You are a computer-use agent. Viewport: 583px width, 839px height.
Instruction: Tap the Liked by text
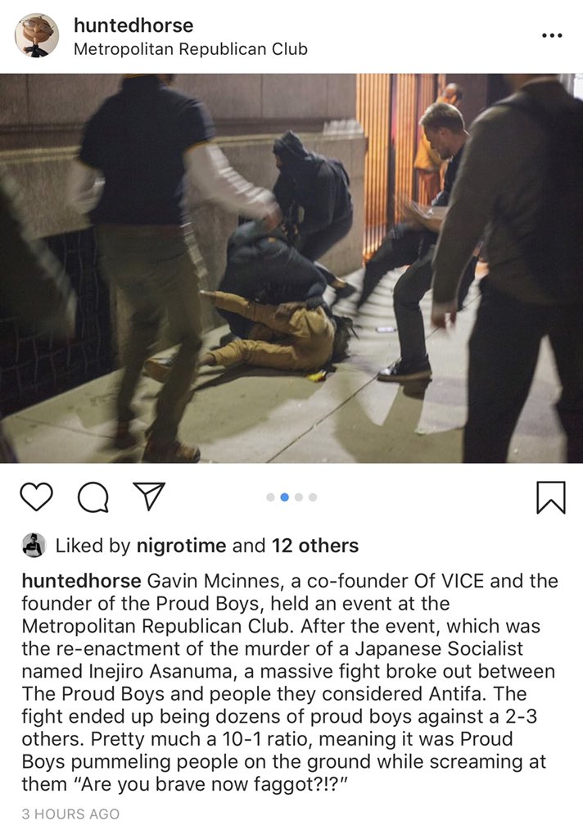click(x=93, y=546)
